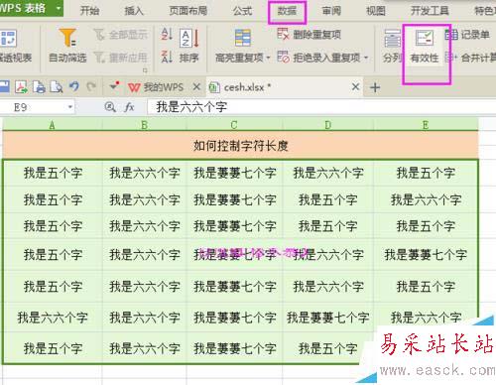Select column E cell reading 我是萋萋七个字
The image size is (496, 385).
coord(426,254)
